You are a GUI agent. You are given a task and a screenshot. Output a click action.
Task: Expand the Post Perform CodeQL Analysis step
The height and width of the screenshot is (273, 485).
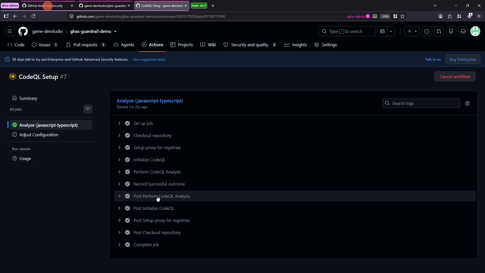tap(295, 196)
